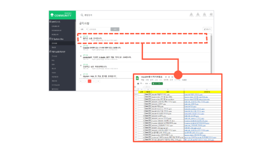Open the 보기 menu in the Sheets window
The image size is (271, 152).
point(151,80)
